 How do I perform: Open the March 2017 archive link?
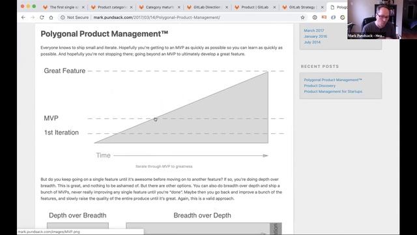point(314,31)
